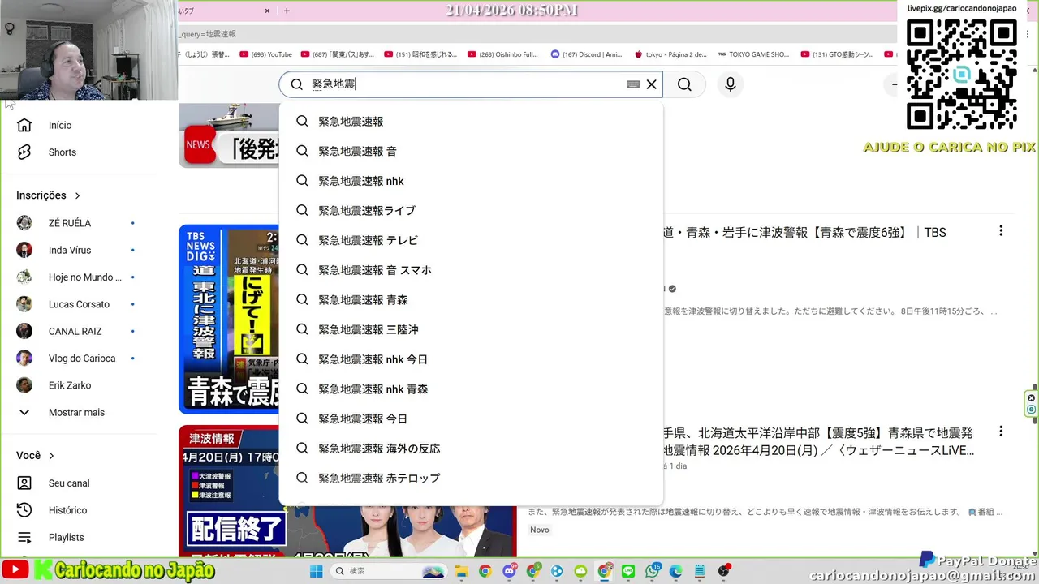Select suggestion 緊急地震速報ライブ
Screen dimensions: 1039x584
pos(471,211)
